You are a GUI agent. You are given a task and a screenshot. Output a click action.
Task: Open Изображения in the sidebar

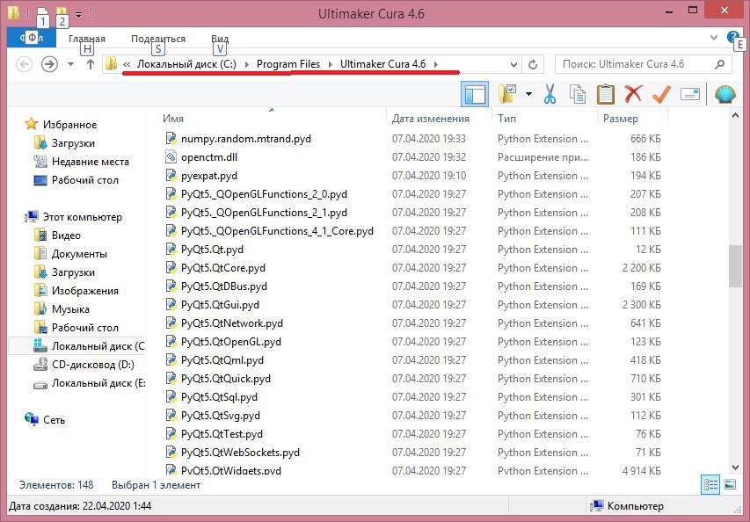[x=84, y=291]
